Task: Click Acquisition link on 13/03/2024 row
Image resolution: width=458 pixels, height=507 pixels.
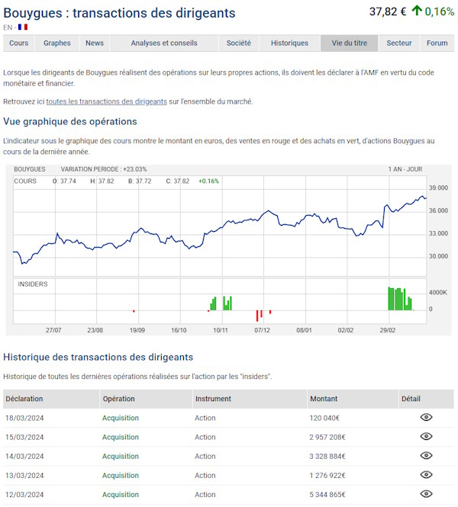Action: [x=121, y=475]
